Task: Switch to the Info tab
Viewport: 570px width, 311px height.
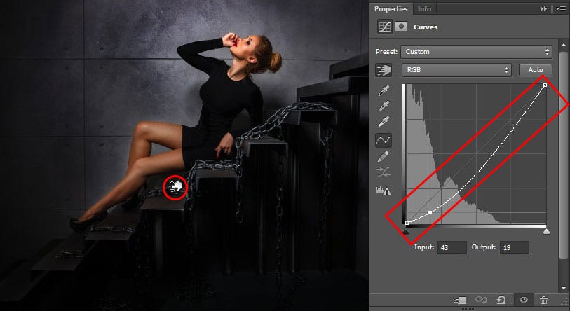Action: pos(424,8)
